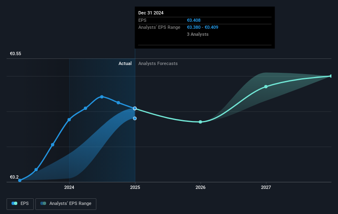Viewport: 338px width, 214px height.
Task: Click the Q3 2023 EPS data point on steep rise
Action: pos(53,144)
